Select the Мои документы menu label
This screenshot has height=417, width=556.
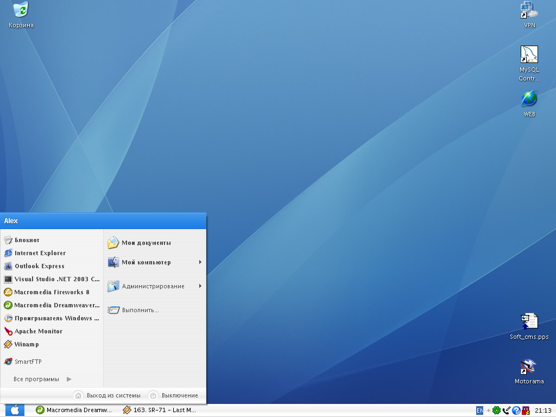(x=146, y=243)
